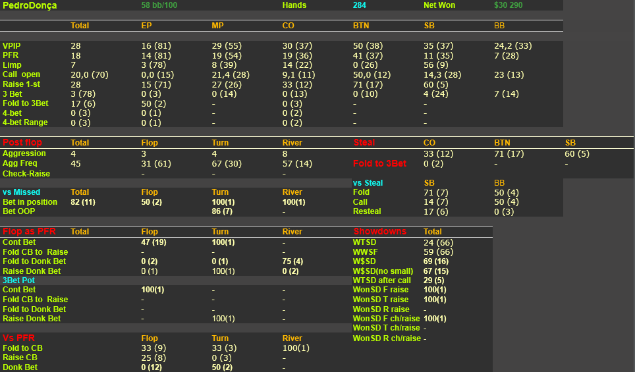Select the Raise 1-st BTN value 71 (17)
The height and width of the screenshot is (372, 635).
pyautogui.click(x=368, y=84)
